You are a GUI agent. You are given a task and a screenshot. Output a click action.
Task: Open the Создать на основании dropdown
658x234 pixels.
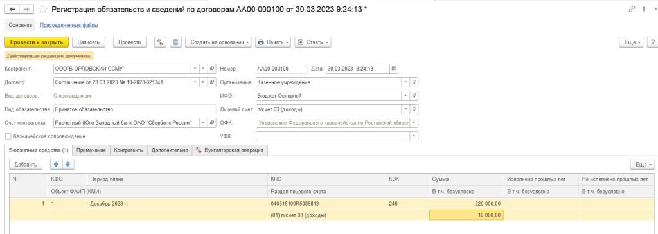pyautogui.click(x=218, y=42)
